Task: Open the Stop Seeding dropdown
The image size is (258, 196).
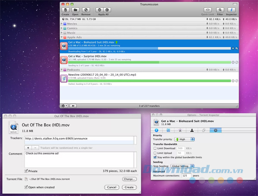Action: coord(182,166)
